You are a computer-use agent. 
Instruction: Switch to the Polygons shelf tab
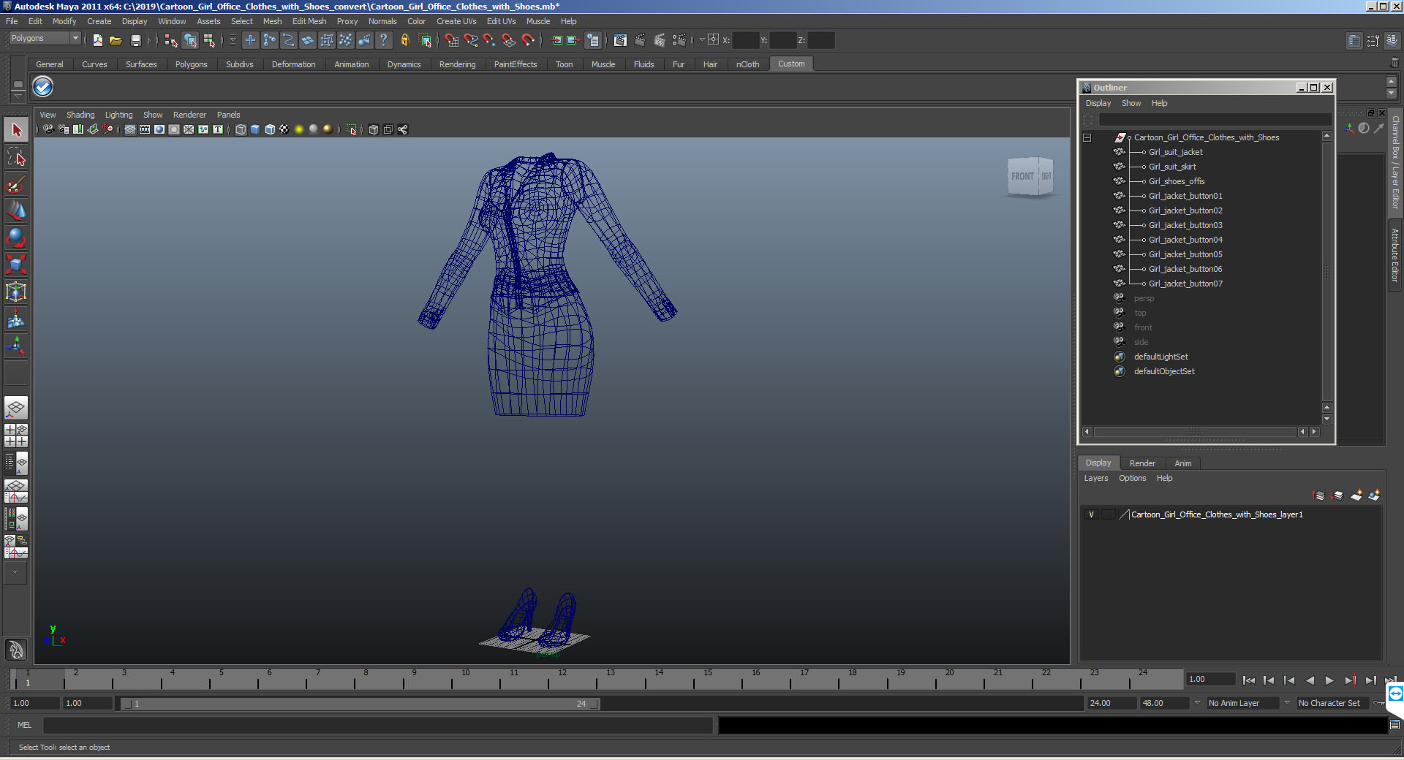(x=191, y=64)
